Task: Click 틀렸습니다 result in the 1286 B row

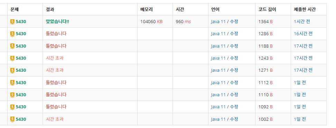Action: 56,34
